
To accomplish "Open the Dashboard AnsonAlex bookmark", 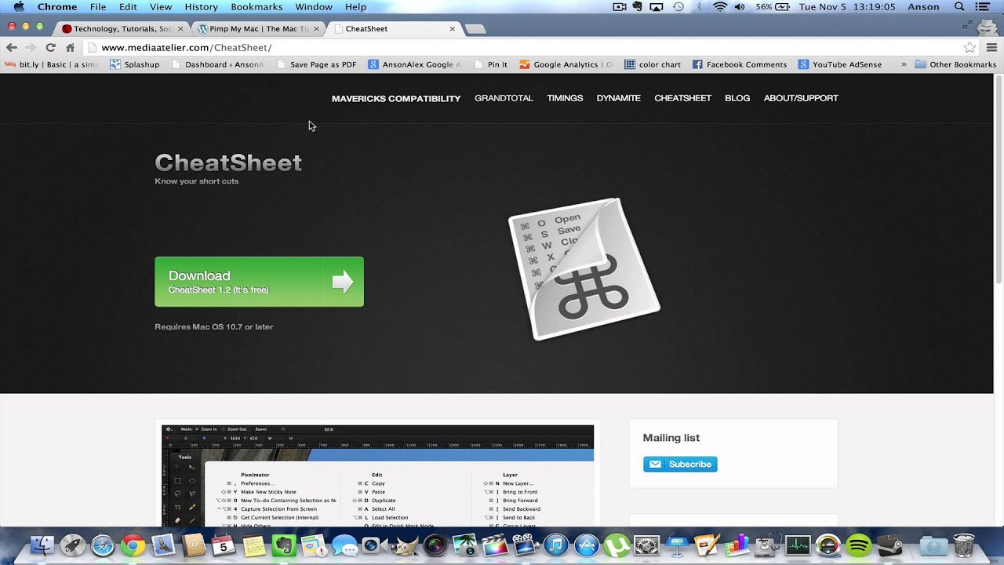I will [x=217, y=64].
